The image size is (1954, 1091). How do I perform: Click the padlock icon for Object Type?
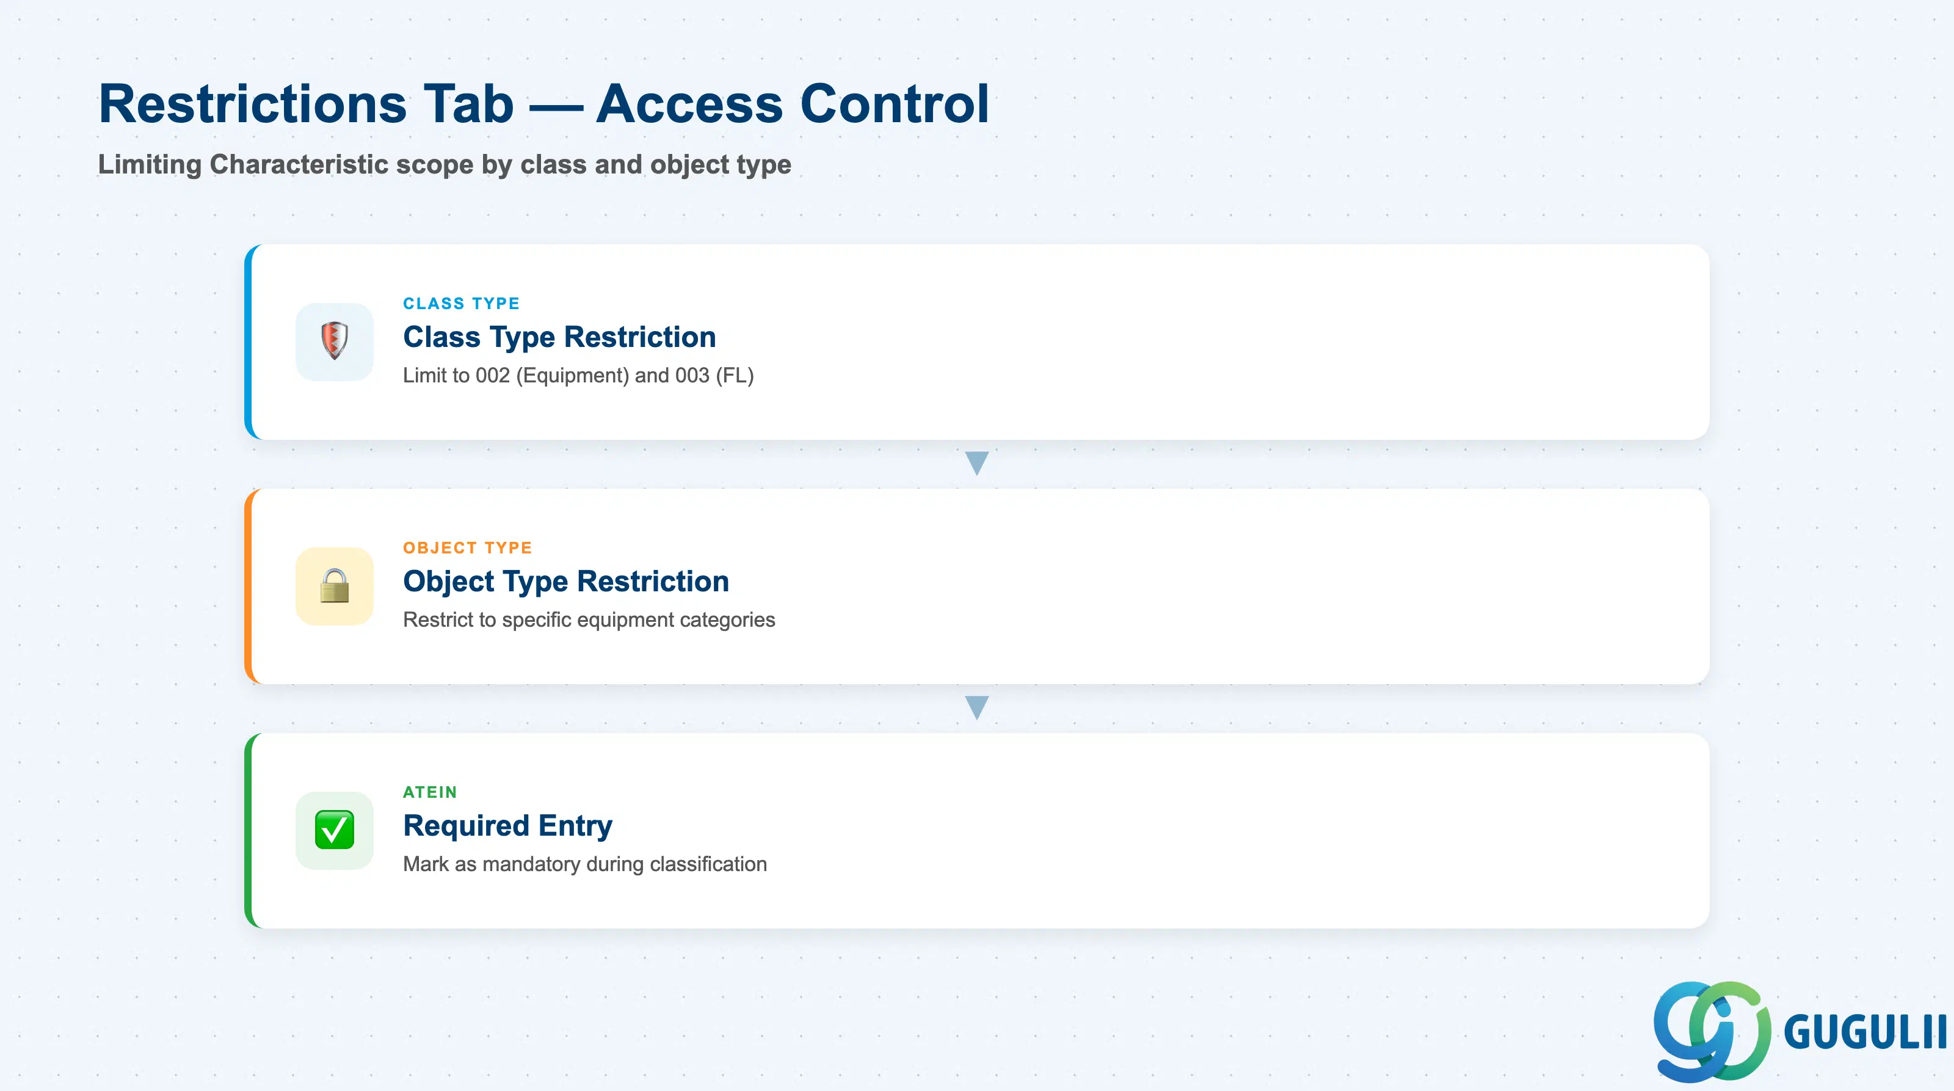[x=335, y=586]
